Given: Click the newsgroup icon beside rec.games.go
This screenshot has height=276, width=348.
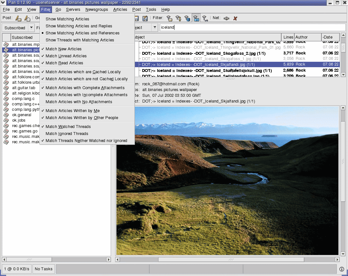Looking at the screenshot, I should pos(6,131).
